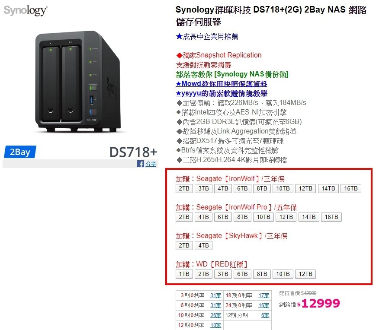Viewport: 392px width, 330px height.
Task: Click the Synology logo
Action: (x=25, y=10)
